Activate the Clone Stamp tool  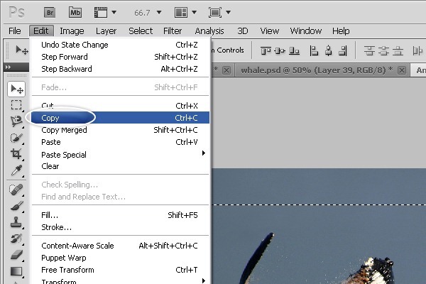click(16, 222)
